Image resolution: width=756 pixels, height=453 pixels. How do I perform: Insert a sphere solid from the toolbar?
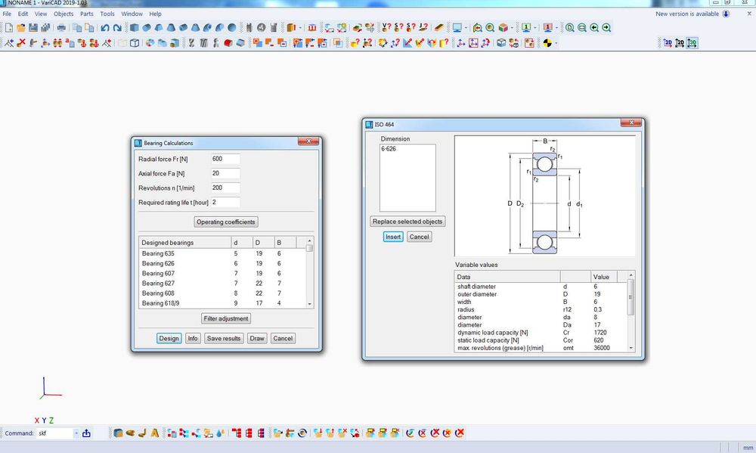click(232, 28)
